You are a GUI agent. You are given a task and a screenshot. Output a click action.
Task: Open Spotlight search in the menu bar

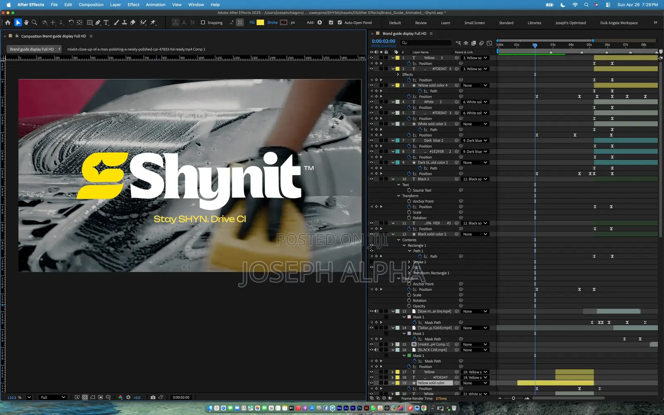click(586, 5)
